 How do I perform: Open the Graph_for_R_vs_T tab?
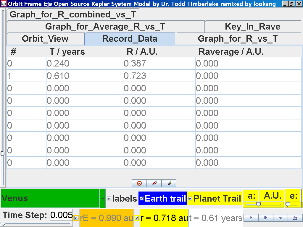(238, 39)
